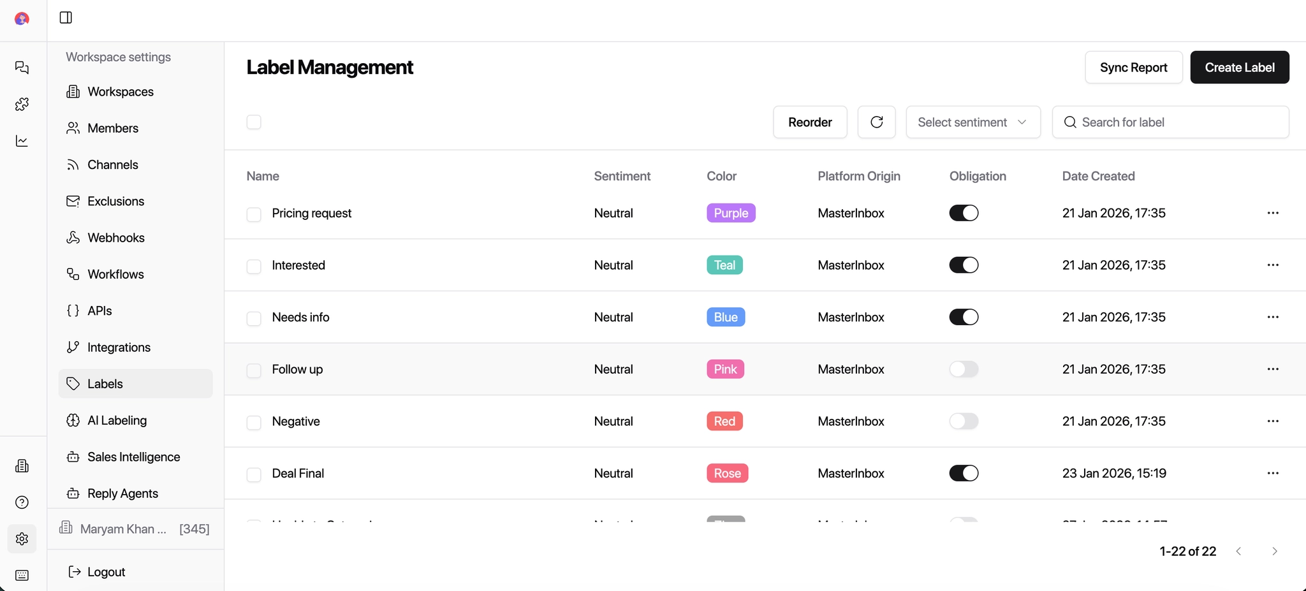
Task: Select the integrations puzzle icon in sidebar
Action: click(x=22, y=104)
